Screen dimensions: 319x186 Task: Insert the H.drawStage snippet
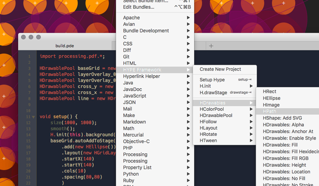tap(213, 93)
